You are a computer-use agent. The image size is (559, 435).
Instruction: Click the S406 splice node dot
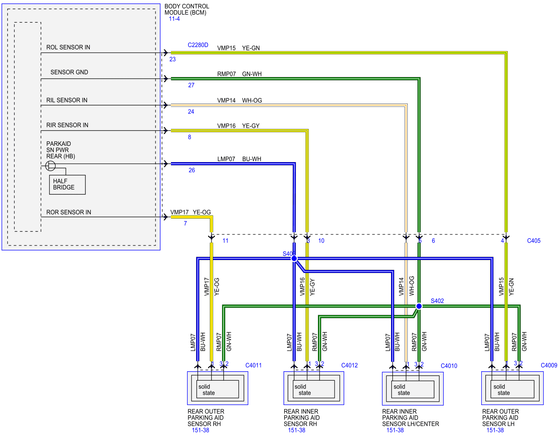coord(294,258)
